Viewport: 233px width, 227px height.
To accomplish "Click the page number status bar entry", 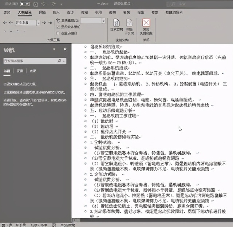I will (14, 225).
